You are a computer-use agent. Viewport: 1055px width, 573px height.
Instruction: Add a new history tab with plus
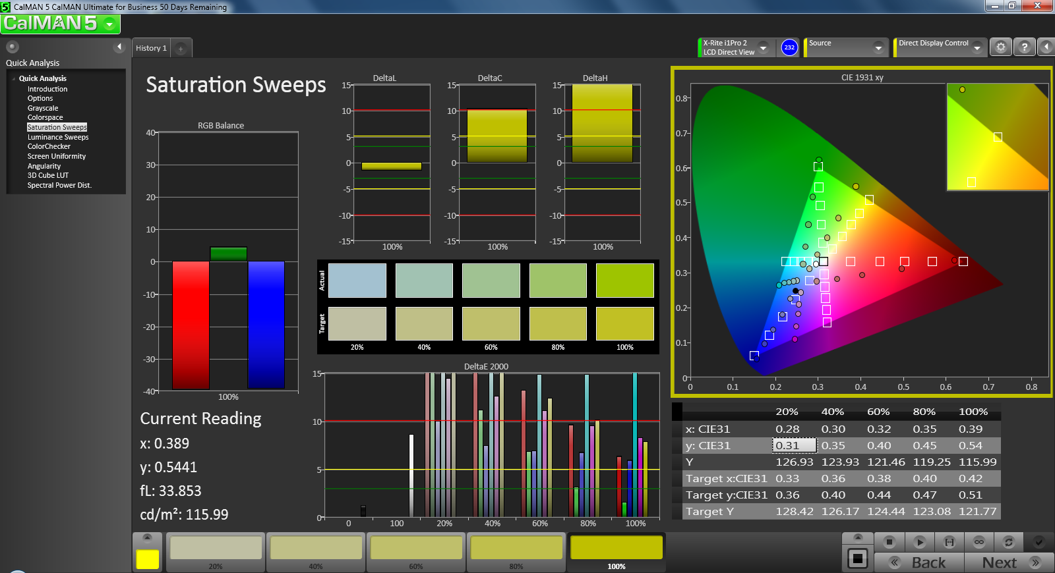pos(181,48)
